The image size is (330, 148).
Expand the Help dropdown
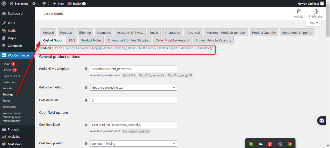(x=313, y=23)
